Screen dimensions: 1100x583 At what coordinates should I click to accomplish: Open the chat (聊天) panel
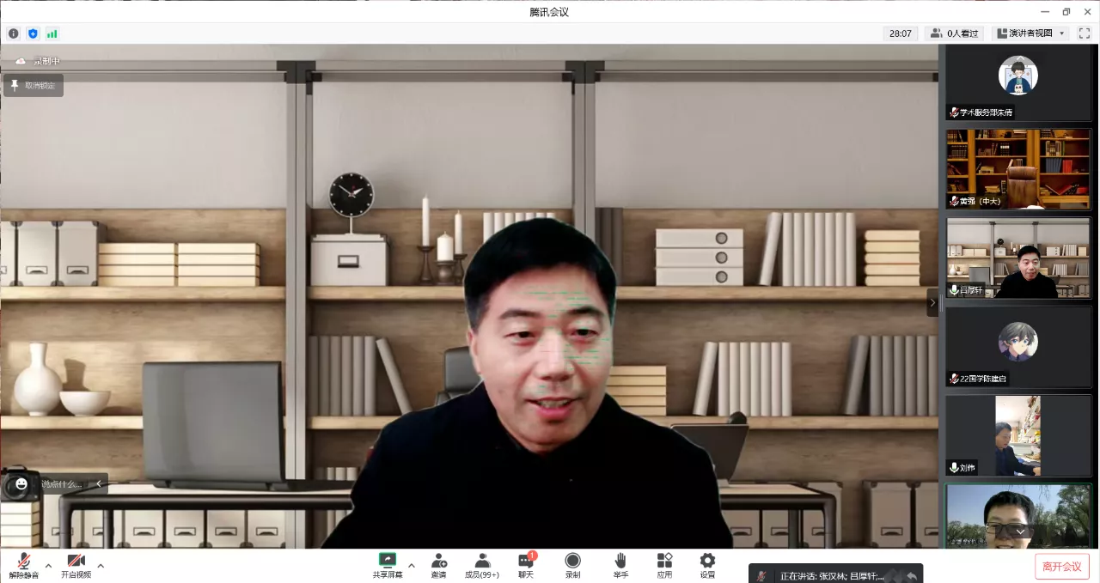pos(526,565)
